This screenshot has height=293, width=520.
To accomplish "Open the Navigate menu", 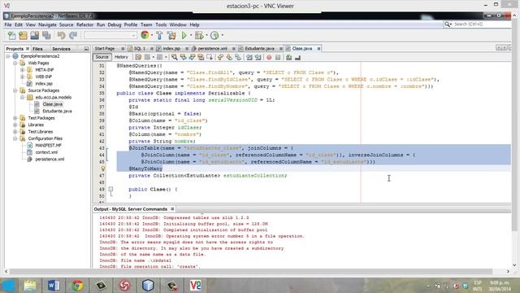I will 47,24.
